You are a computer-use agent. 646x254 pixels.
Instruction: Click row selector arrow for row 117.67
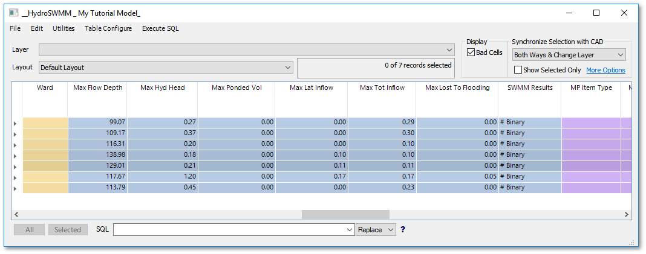pyautogui.click(x=16, y=177)
